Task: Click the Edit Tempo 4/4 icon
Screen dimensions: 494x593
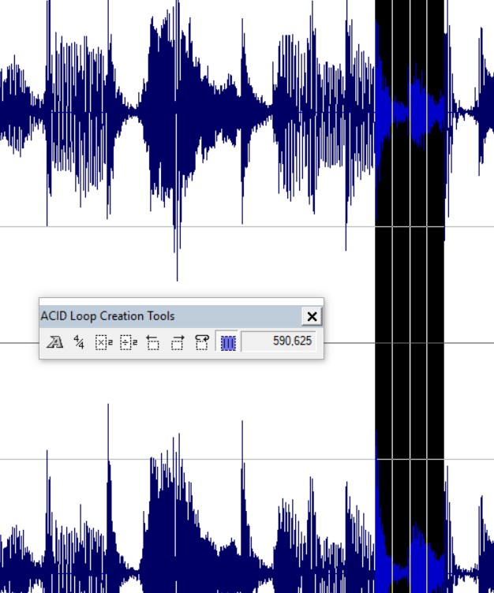Action: (x=79, y=342)
